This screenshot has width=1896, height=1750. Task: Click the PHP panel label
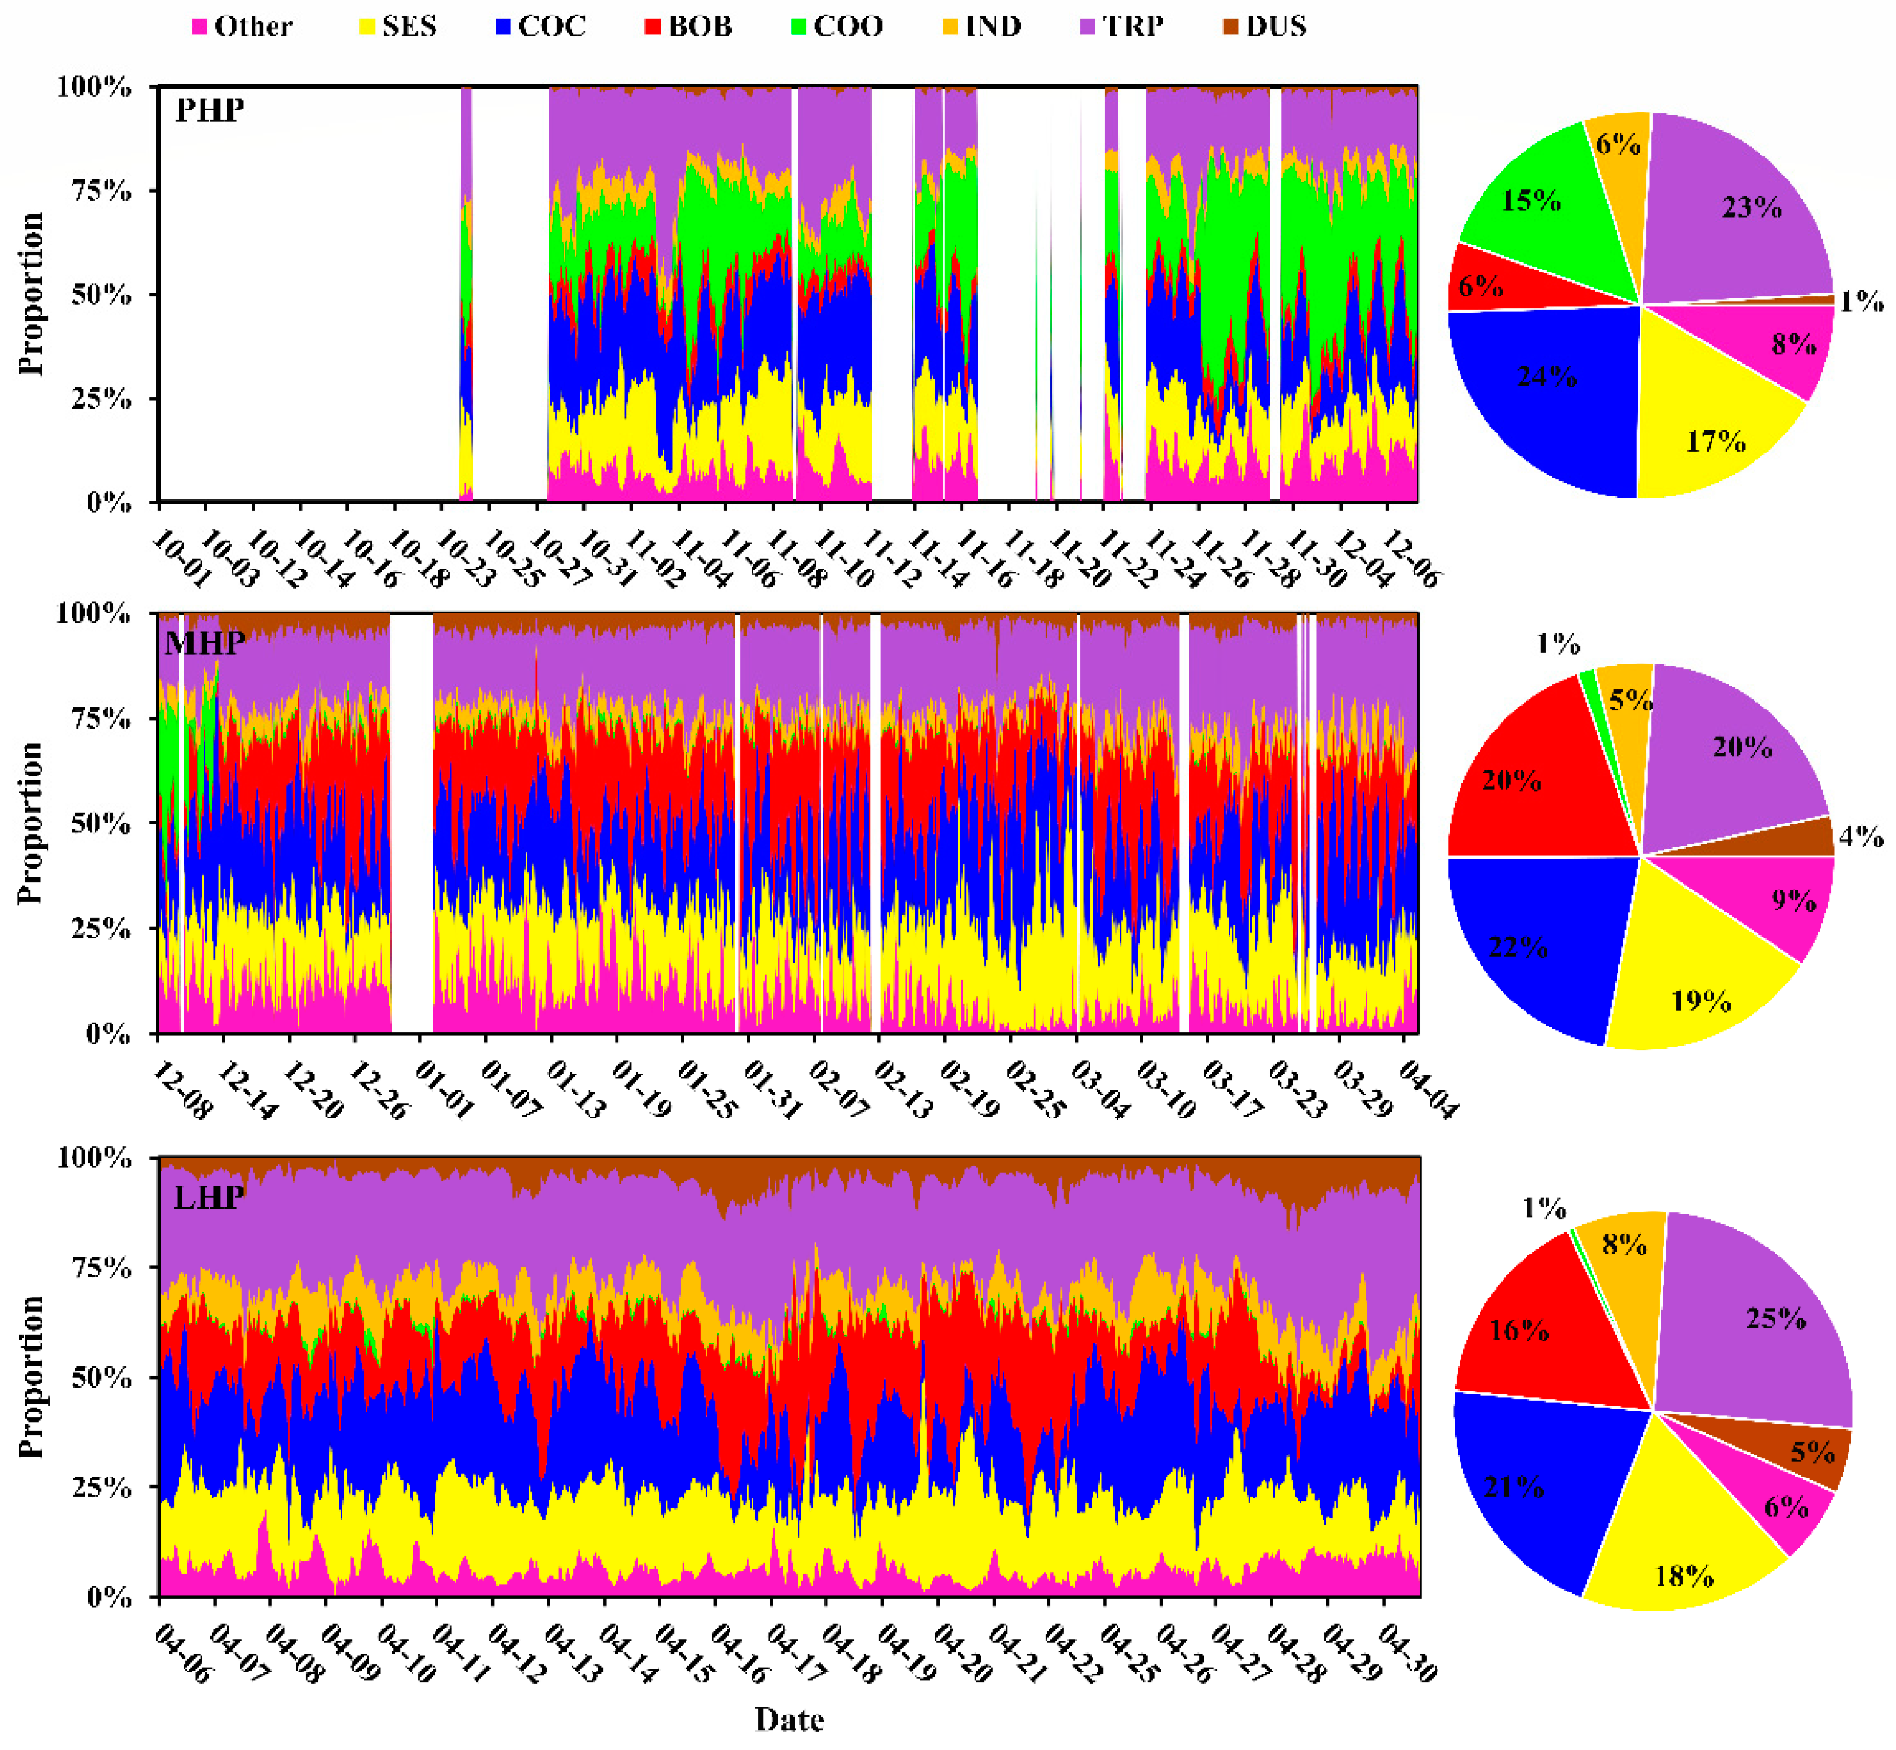click(209, 111)
